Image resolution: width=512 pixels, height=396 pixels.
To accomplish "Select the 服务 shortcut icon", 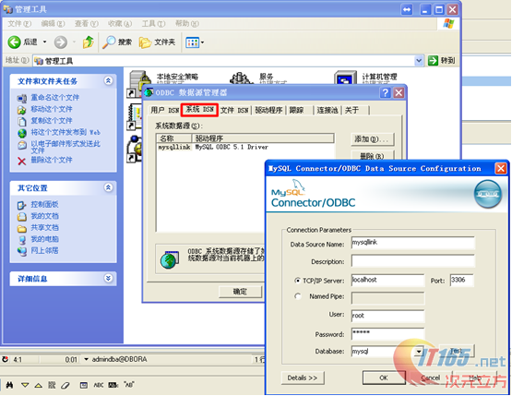I will coord(242,78).
